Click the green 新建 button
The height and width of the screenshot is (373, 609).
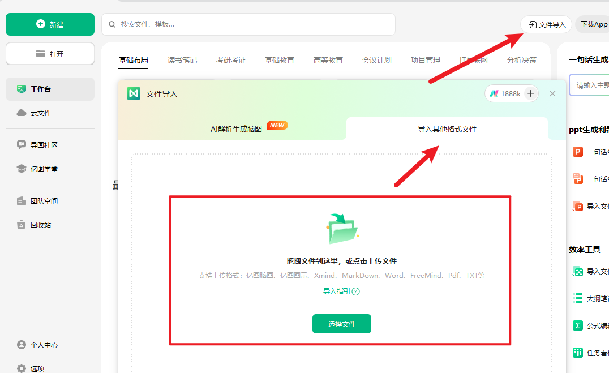coord(50,24)
